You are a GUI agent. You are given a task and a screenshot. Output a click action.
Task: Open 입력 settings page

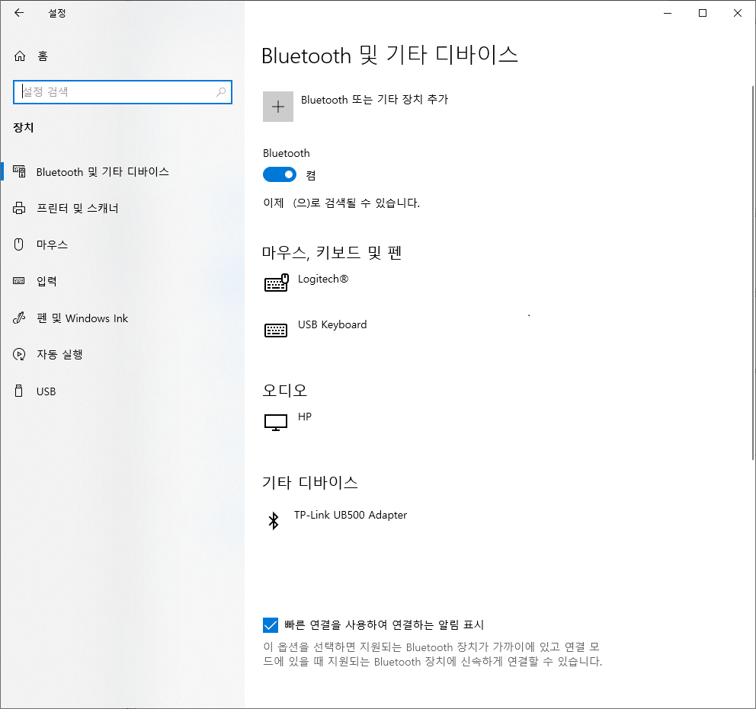(x=123, y=281)
